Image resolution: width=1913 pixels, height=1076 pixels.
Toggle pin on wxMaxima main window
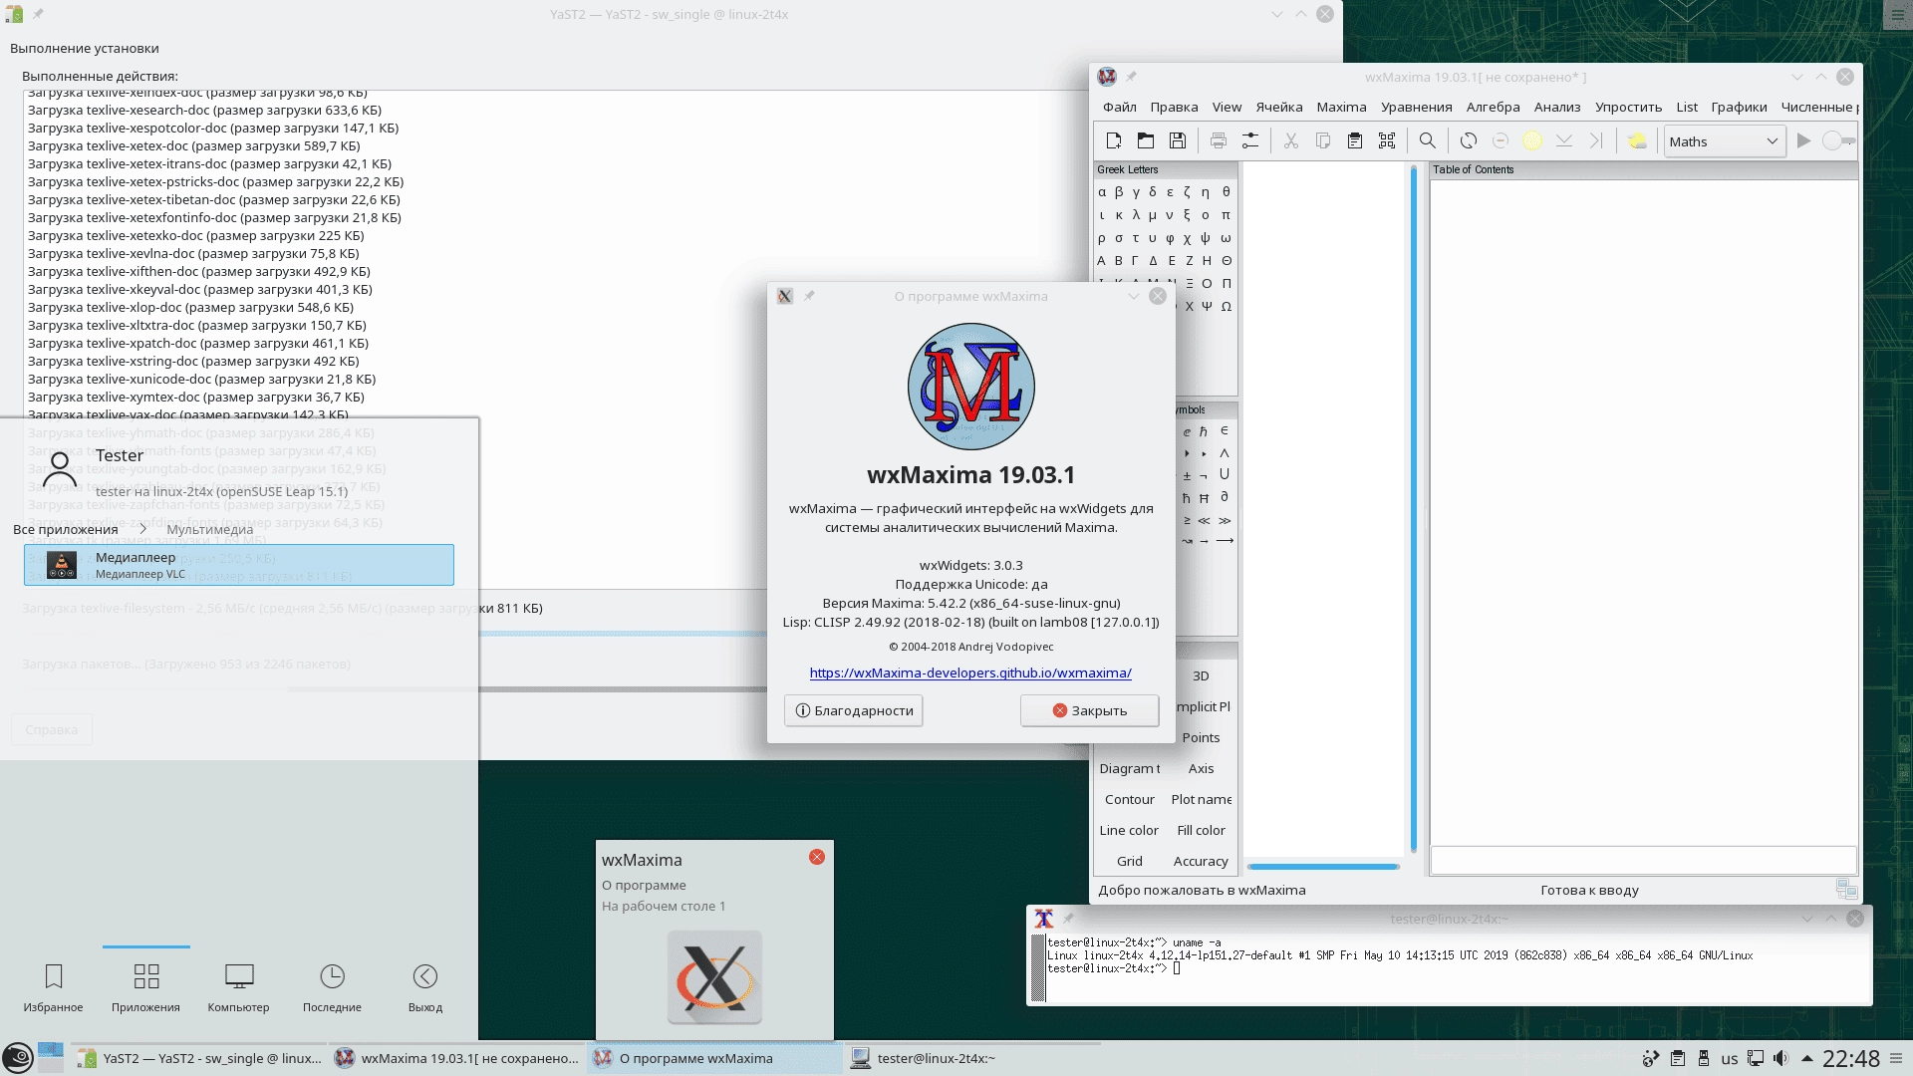[1131, 77]
